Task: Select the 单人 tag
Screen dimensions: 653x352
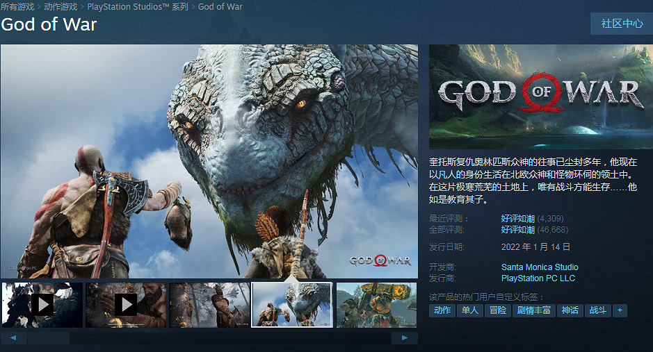Action: (470, 310)
